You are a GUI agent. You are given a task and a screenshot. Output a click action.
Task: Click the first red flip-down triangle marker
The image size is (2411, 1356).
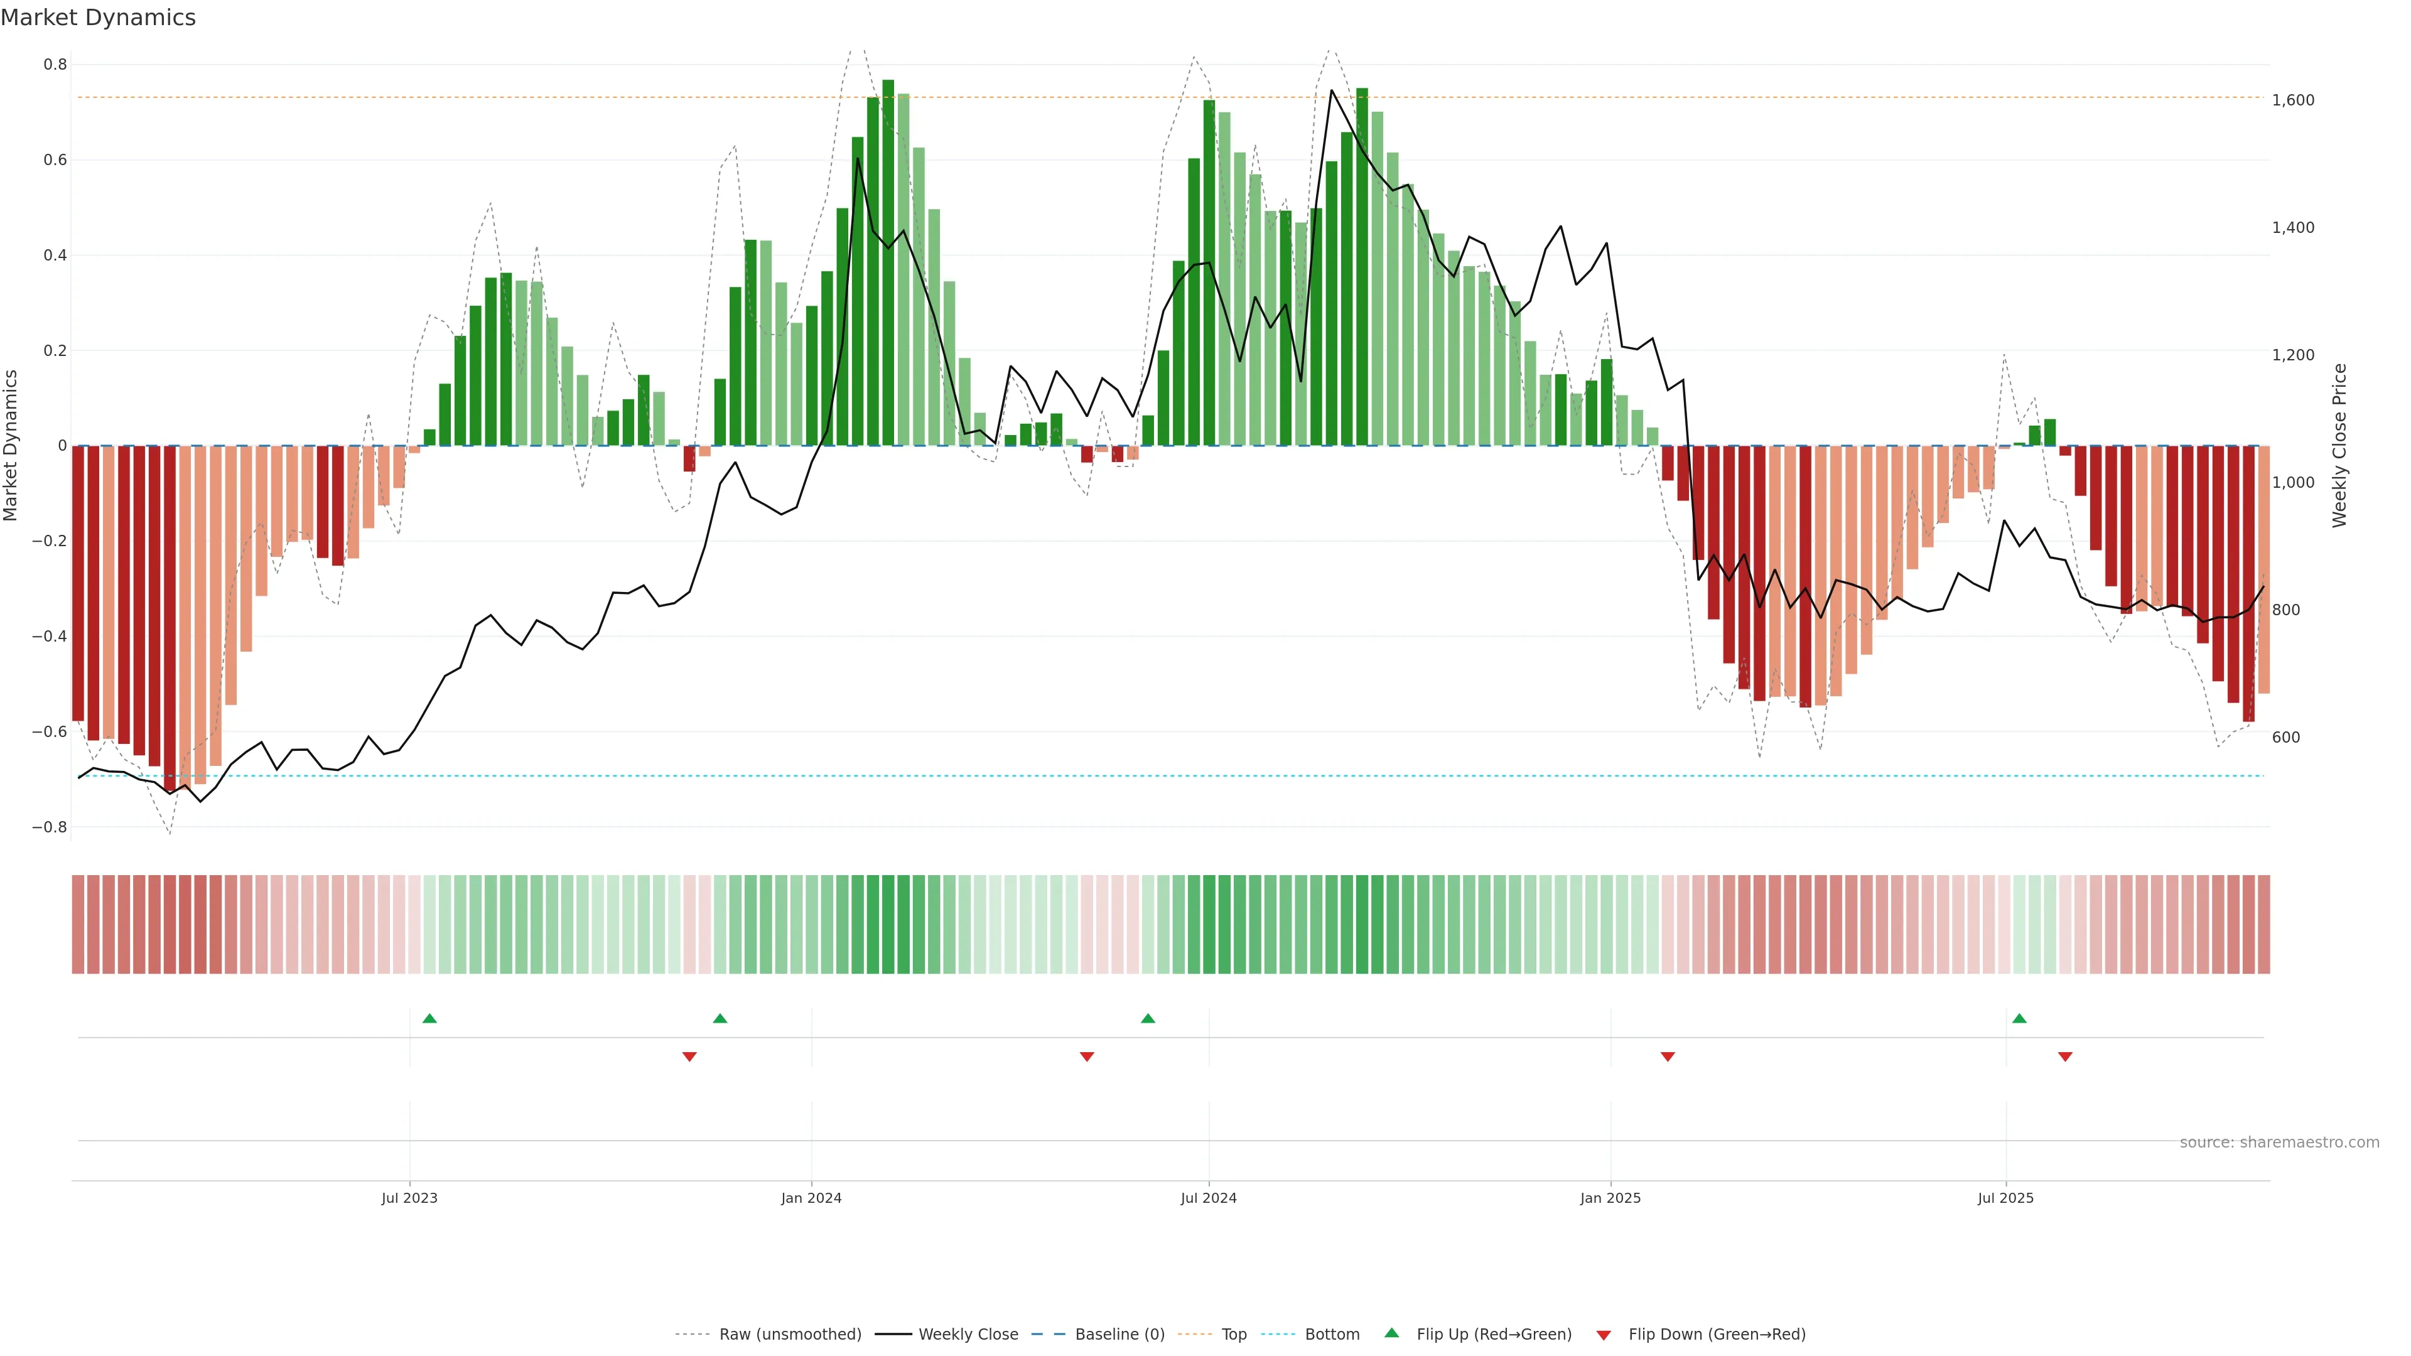(x=690, y=1057)
